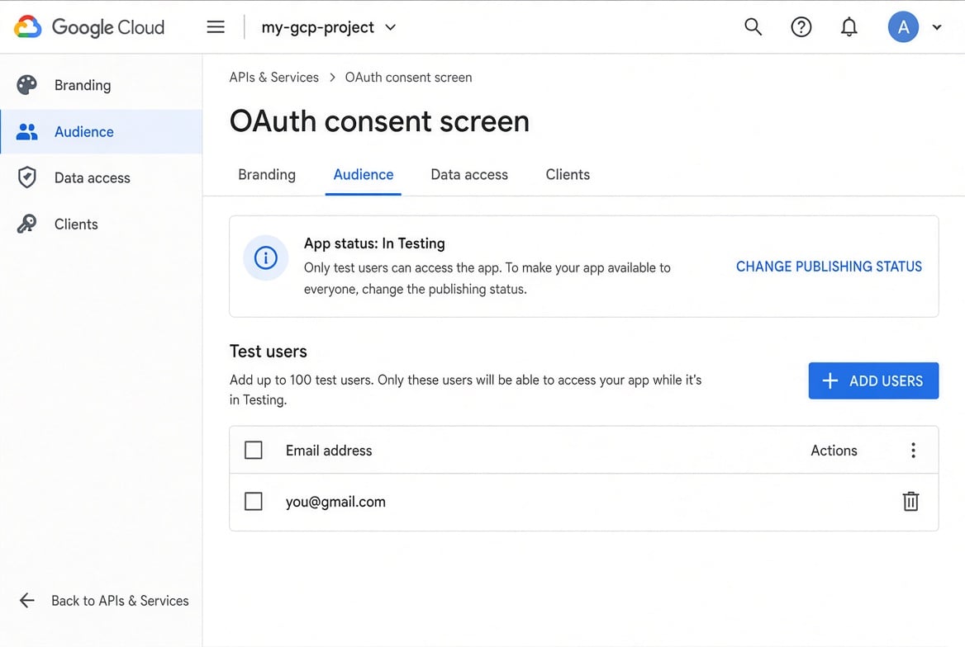Viewport: 965px width, 647px height.
Task: Click the Actions column header
Action: (x=834, y=451)
